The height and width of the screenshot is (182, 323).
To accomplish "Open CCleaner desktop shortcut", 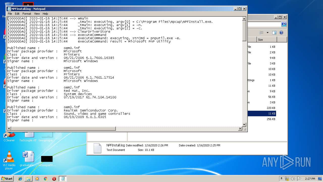I will point(9,136).
